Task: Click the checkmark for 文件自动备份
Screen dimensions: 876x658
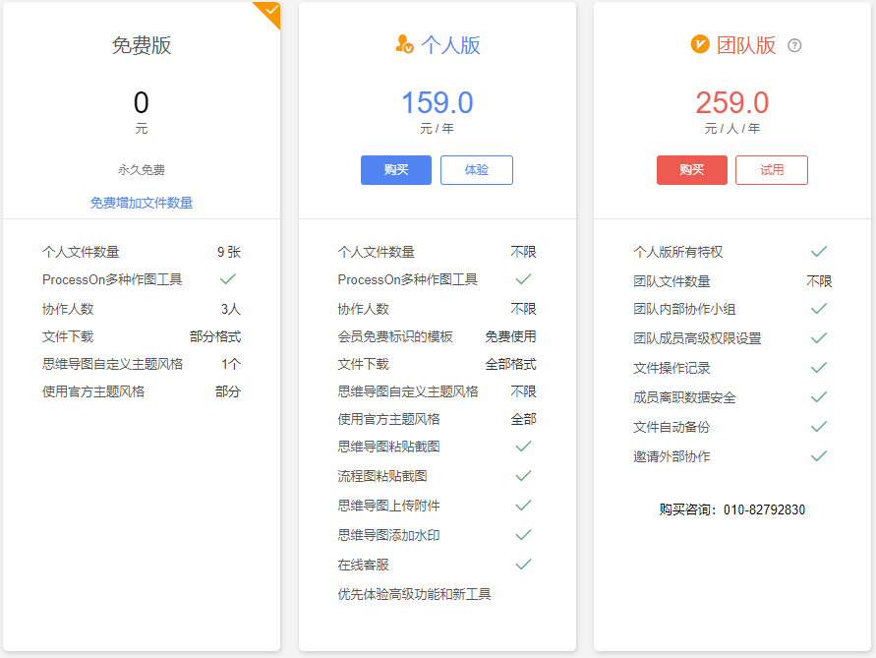Action: (x=819, y=427)
